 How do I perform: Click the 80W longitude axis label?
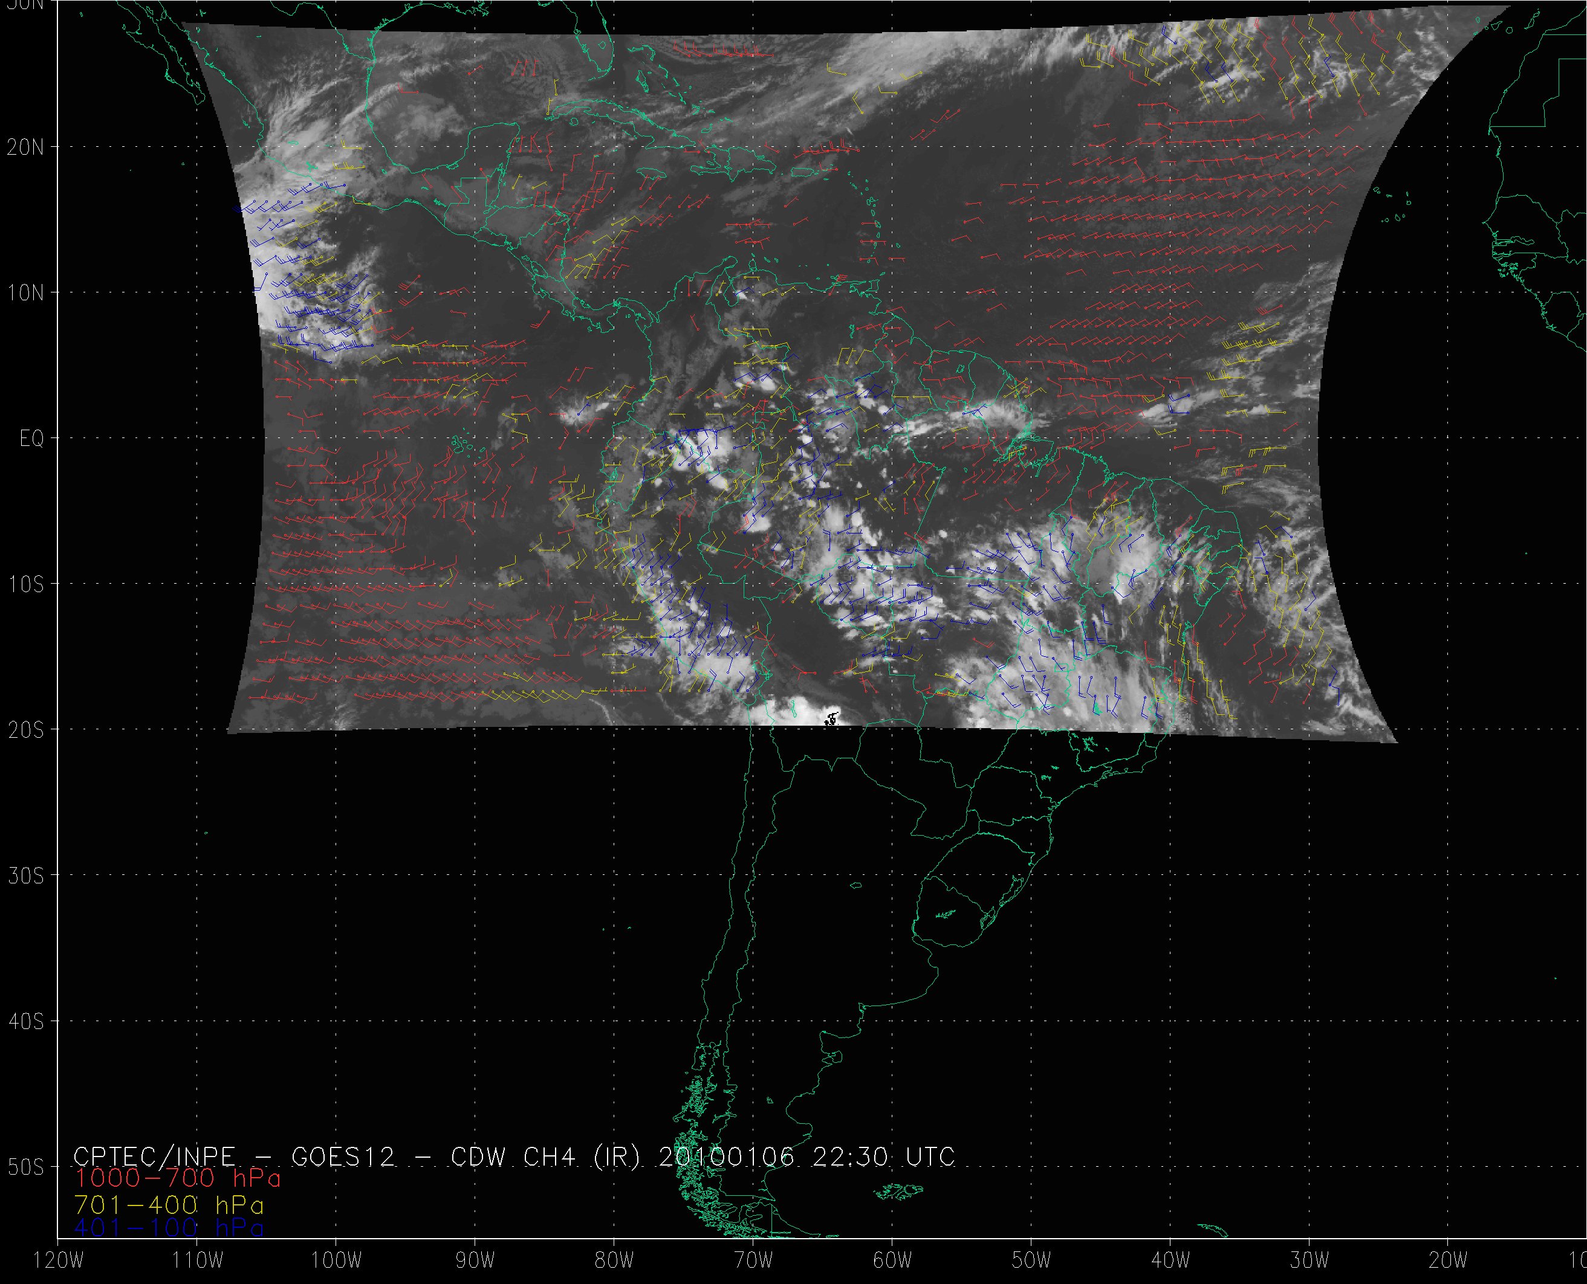(x=614, y=1261)
